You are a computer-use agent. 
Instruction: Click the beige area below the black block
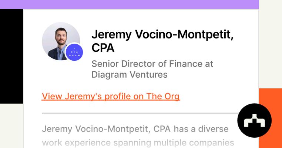coord(11,126)
